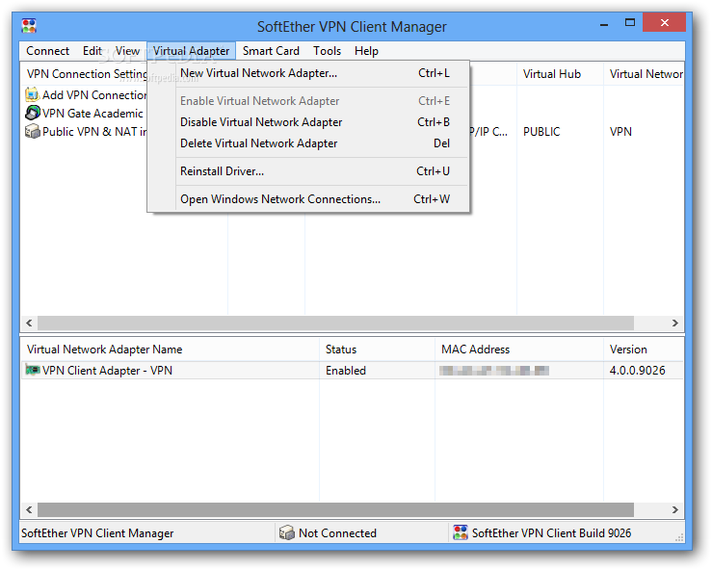Click the Not Connected status bar icon
The image size is (712, 570).
(286, 532)
